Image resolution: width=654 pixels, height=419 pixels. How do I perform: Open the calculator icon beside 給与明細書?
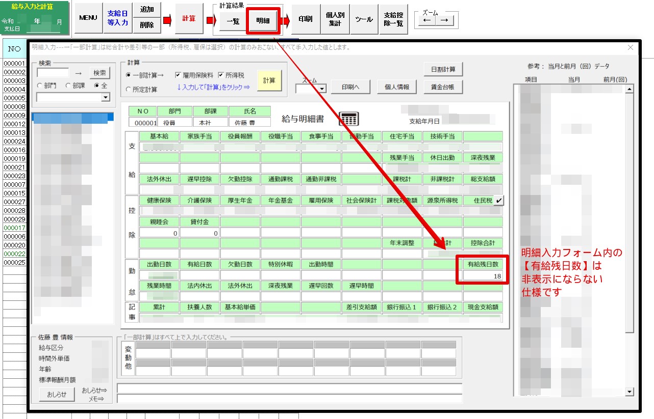click(349, 119)
